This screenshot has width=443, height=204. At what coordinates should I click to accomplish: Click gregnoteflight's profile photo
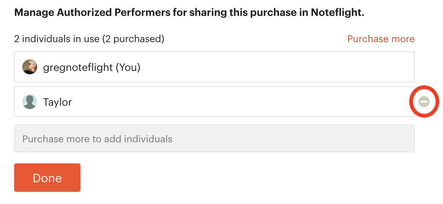(30, 67)
